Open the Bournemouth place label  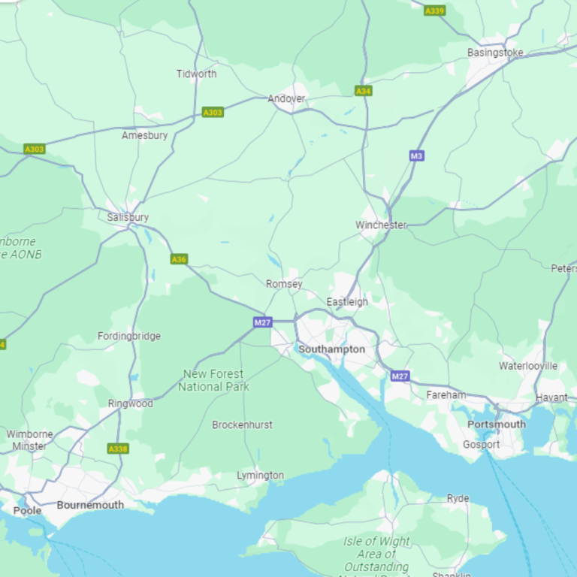point(90,505)
